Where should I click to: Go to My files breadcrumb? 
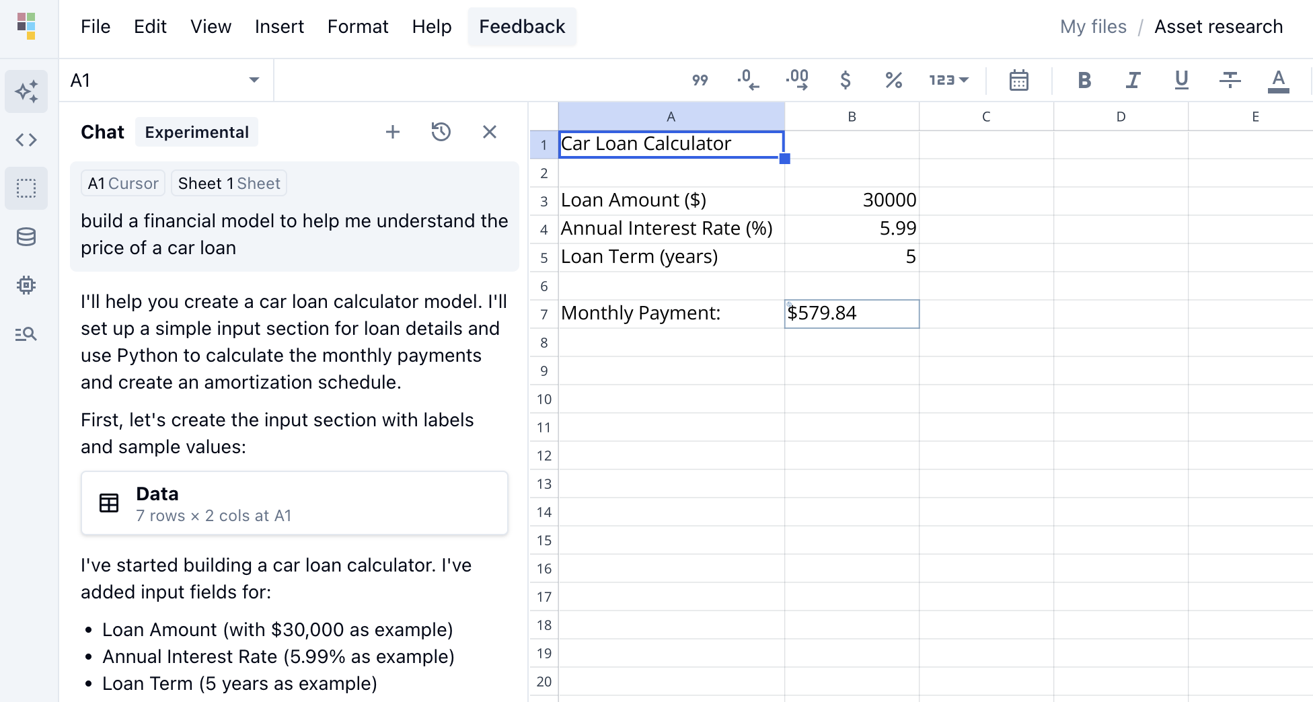pyautogui.click(x=1093, y=27)
